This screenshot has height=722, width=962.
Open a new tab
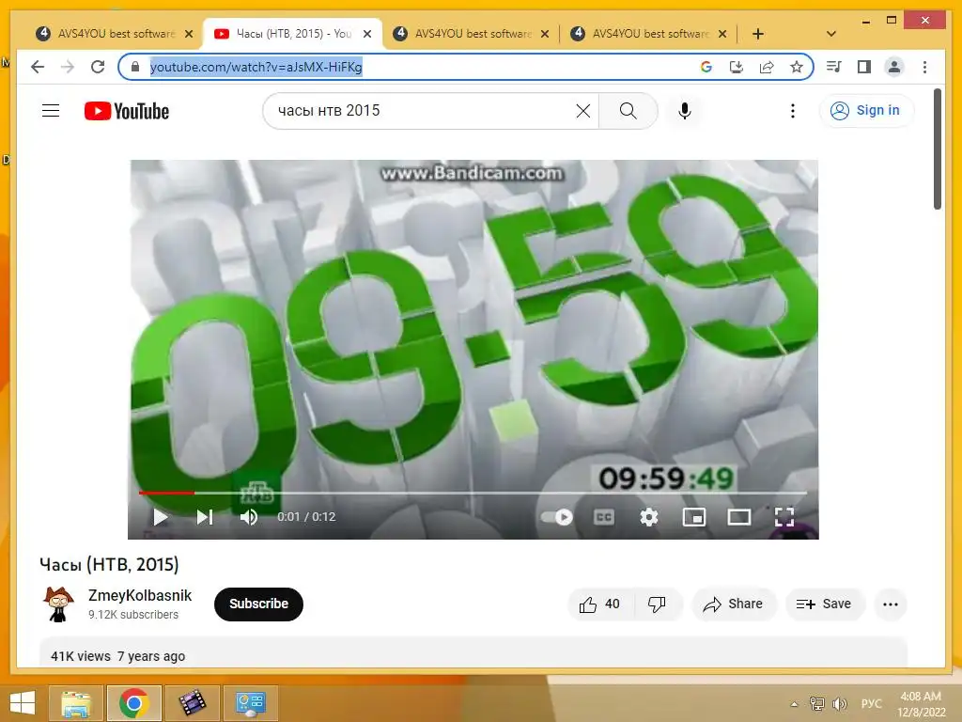(x=758, y=34)
